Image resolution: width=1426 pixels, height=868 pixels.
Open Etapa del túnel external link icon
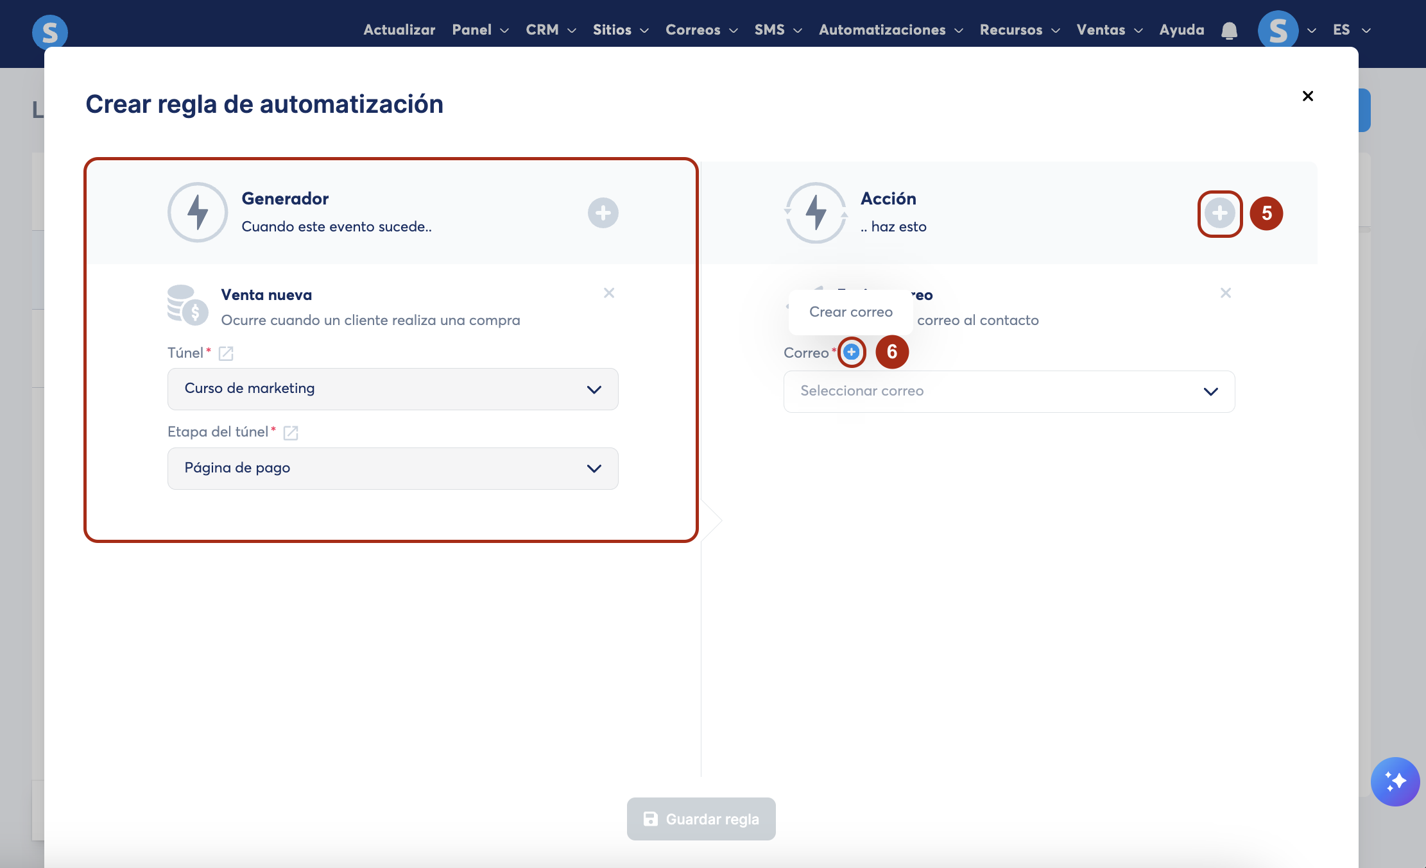coord(291,433)
